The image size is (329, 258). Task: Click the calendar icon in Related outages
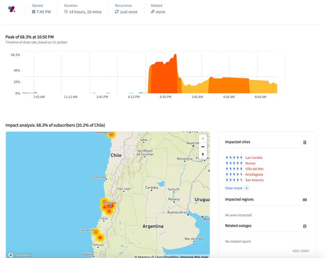coord(305,226)
